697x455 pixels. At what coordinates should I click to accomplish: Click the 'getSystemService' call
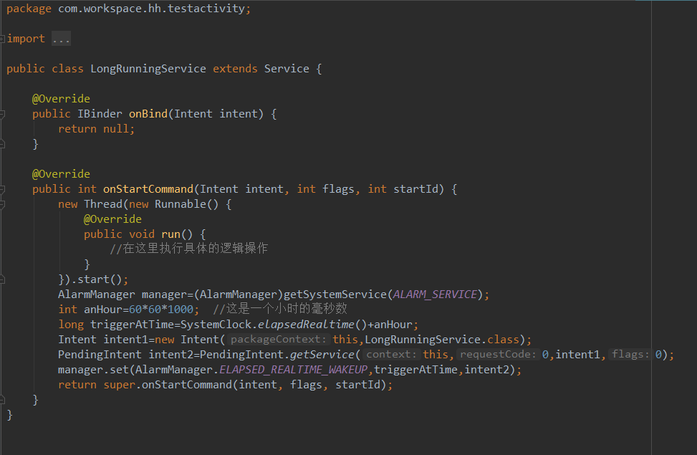335,294
